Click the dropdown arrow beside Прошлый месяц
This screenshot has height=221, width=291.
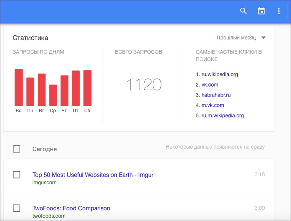(263, 38)
